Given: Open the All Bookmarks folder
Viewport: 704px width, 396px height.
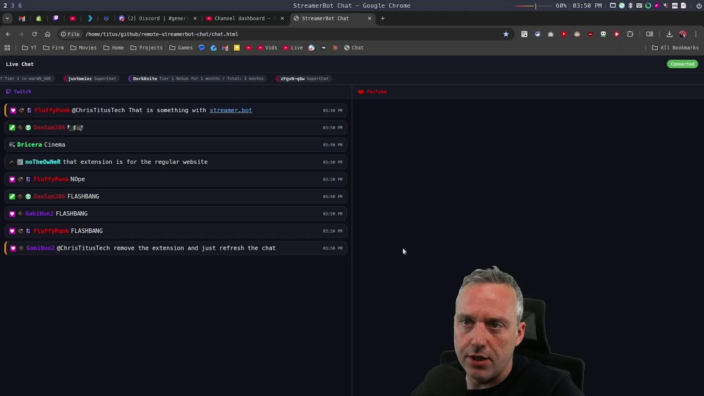Looking at the screenshot, I should click(675, 48).
